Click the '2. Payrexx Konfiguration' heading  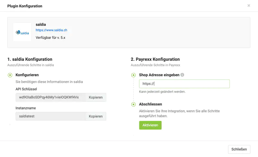tap(155, 59)
